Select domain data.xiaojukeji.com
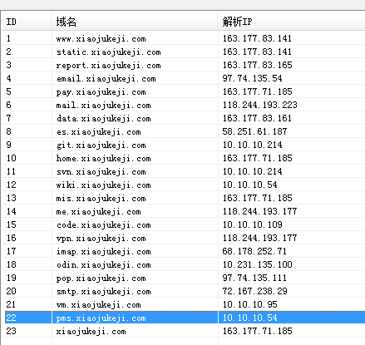The image size is (365, 345). (x=103, y=118)
